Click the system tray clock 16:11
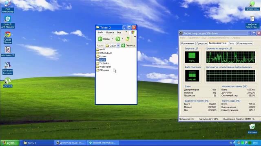The image size is (261, 146). pyautogui.click(x=256, y=143)
